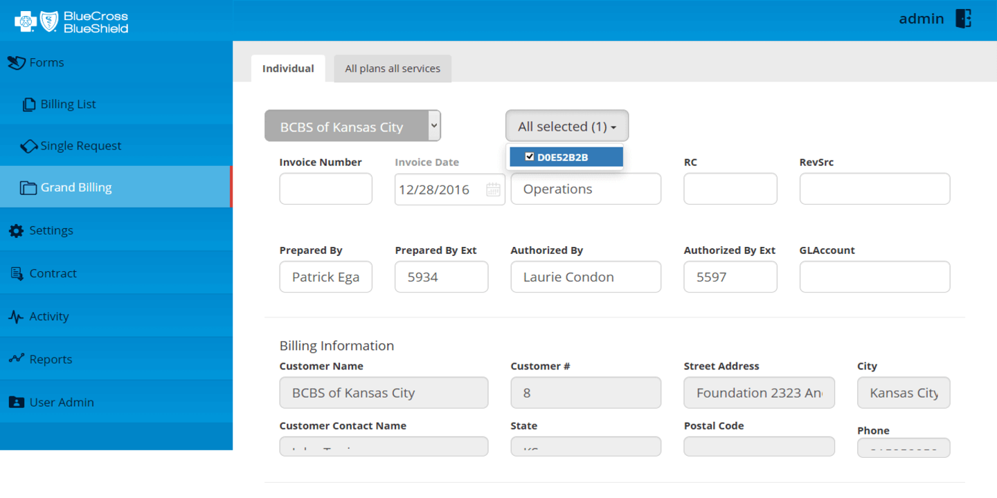Click Authorized By field Laurie Condon
997x498 pixels.
tap(586, 277)
